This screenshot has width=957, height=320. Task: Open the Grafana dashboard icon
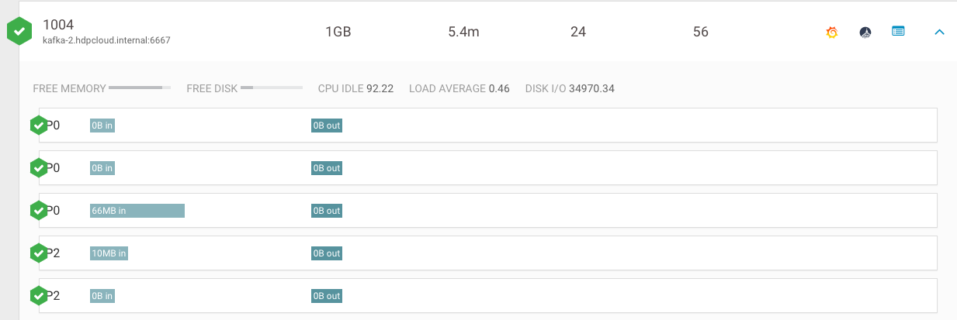click(832, 32)
